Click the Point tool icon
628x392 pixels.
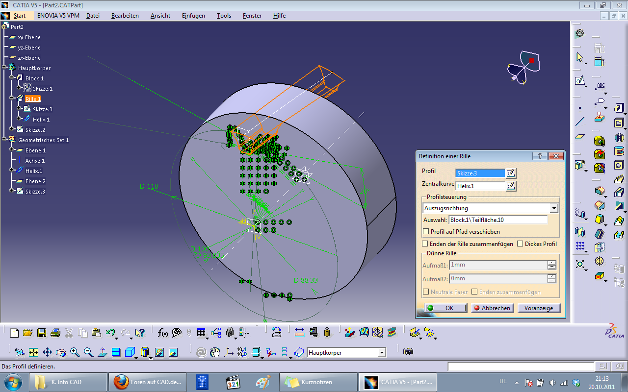point(580,108)
